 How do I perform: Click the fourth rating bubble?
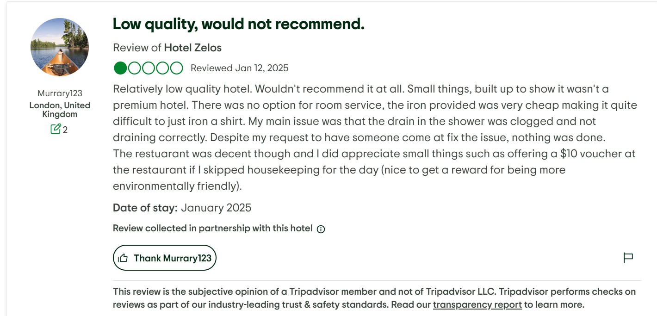(x=162, y=68)
